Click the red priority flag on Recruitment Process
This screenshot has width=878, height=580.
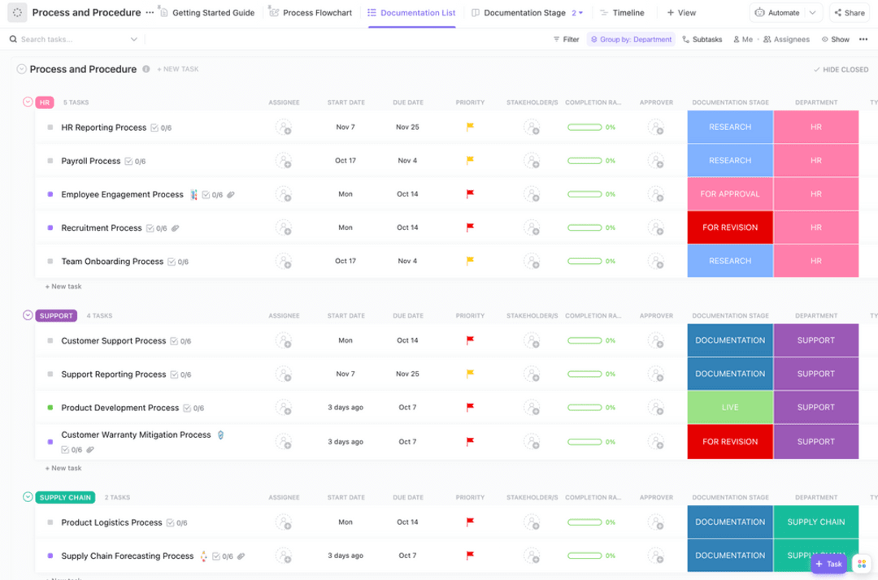pos(470,227)
